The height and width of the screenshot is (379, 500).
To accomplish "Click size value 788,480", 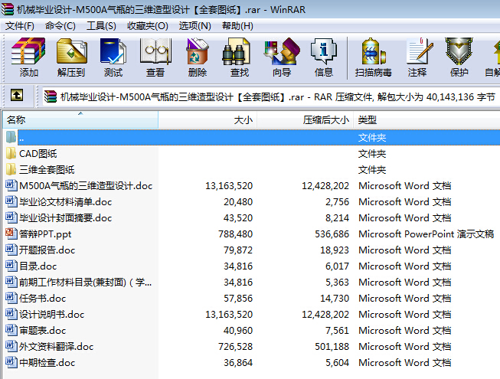I will [x=235, y=234].
